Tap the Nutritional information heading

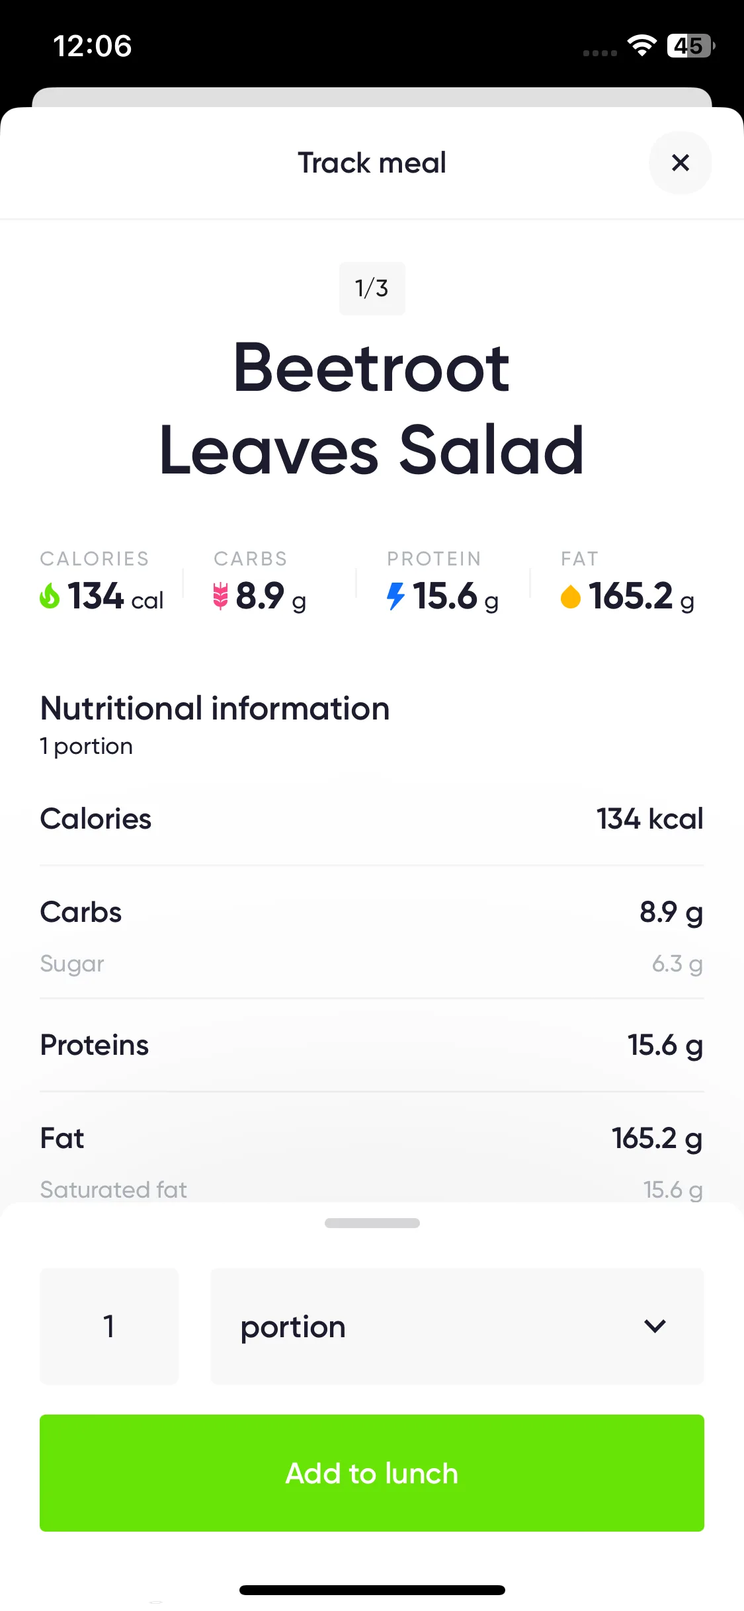pyautogui.click(x=215, y=708)
